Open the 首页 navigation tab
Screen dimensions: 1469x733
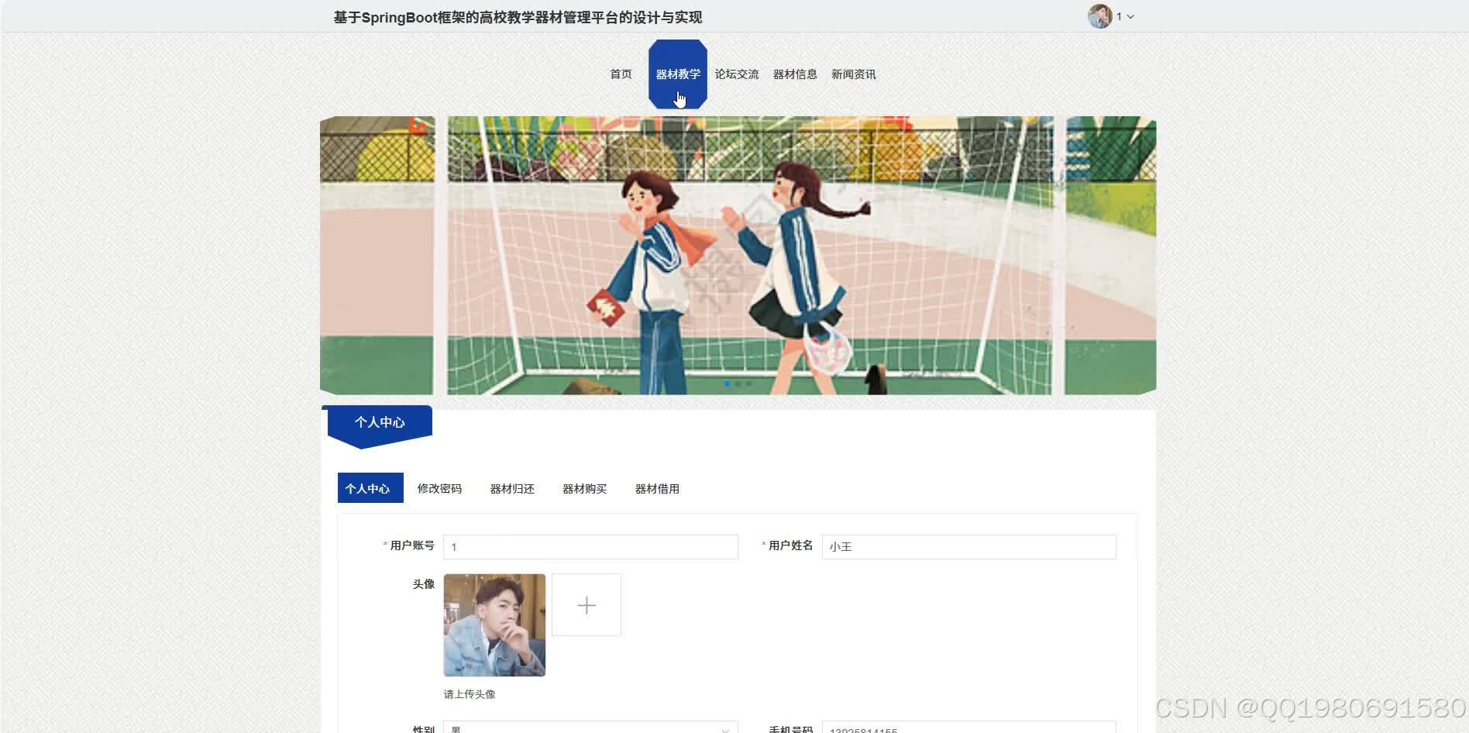[620, 74]
